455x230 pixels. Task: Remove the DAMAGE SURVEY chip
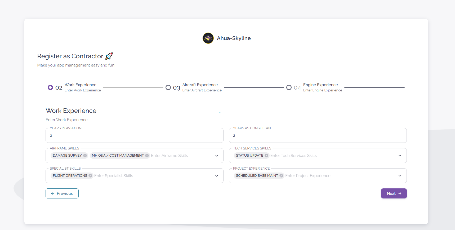(85, 156)
